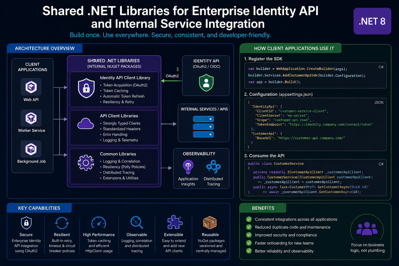Click the 'Token Caching' bullet
399x266 pixels.
tap(116, 91)
